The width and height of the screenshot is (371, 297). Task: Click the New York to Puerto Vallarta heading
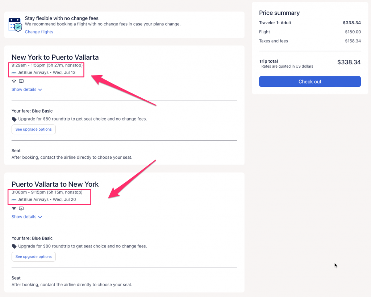coord(55,57)
